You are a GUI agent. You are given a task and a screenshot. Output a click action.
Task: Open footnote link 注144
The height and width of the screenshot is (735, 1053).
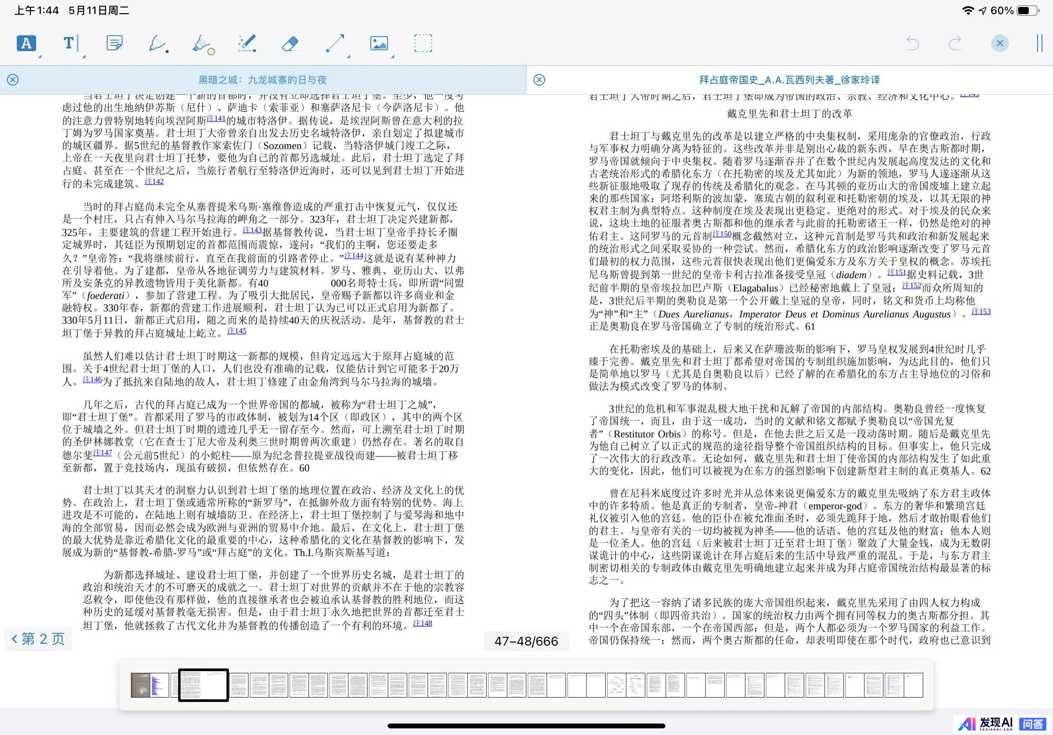[x=354, y=255]
